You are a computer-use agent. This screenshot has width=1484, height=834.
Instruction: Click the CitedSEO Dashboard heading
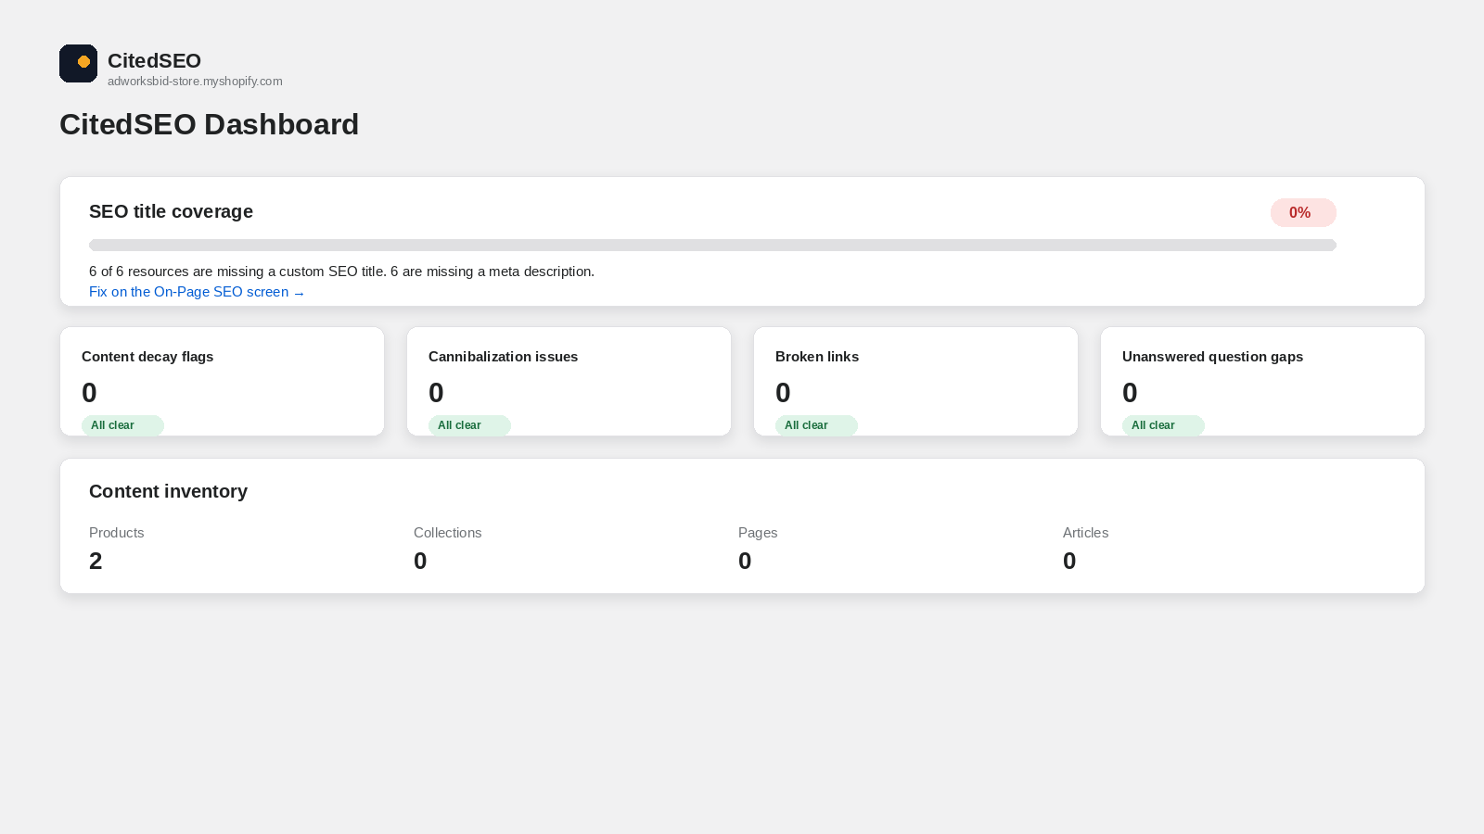tap(209, 124)
